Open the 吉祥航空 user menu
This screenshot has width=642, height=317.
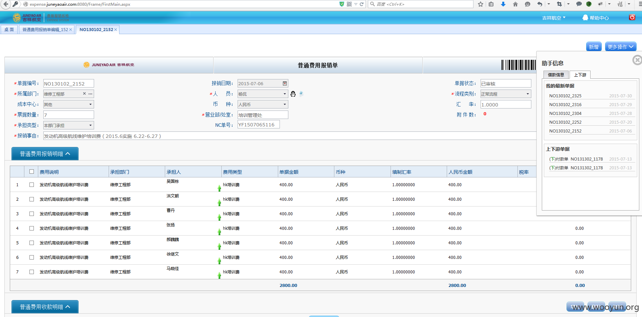[x=554, y=18]
